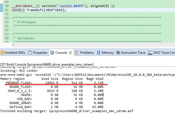Open the Problems tab

pyautogui.click(x=84, y=53)
